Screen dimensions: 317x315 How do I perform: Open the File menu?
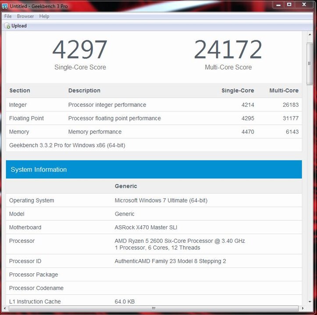8,16
